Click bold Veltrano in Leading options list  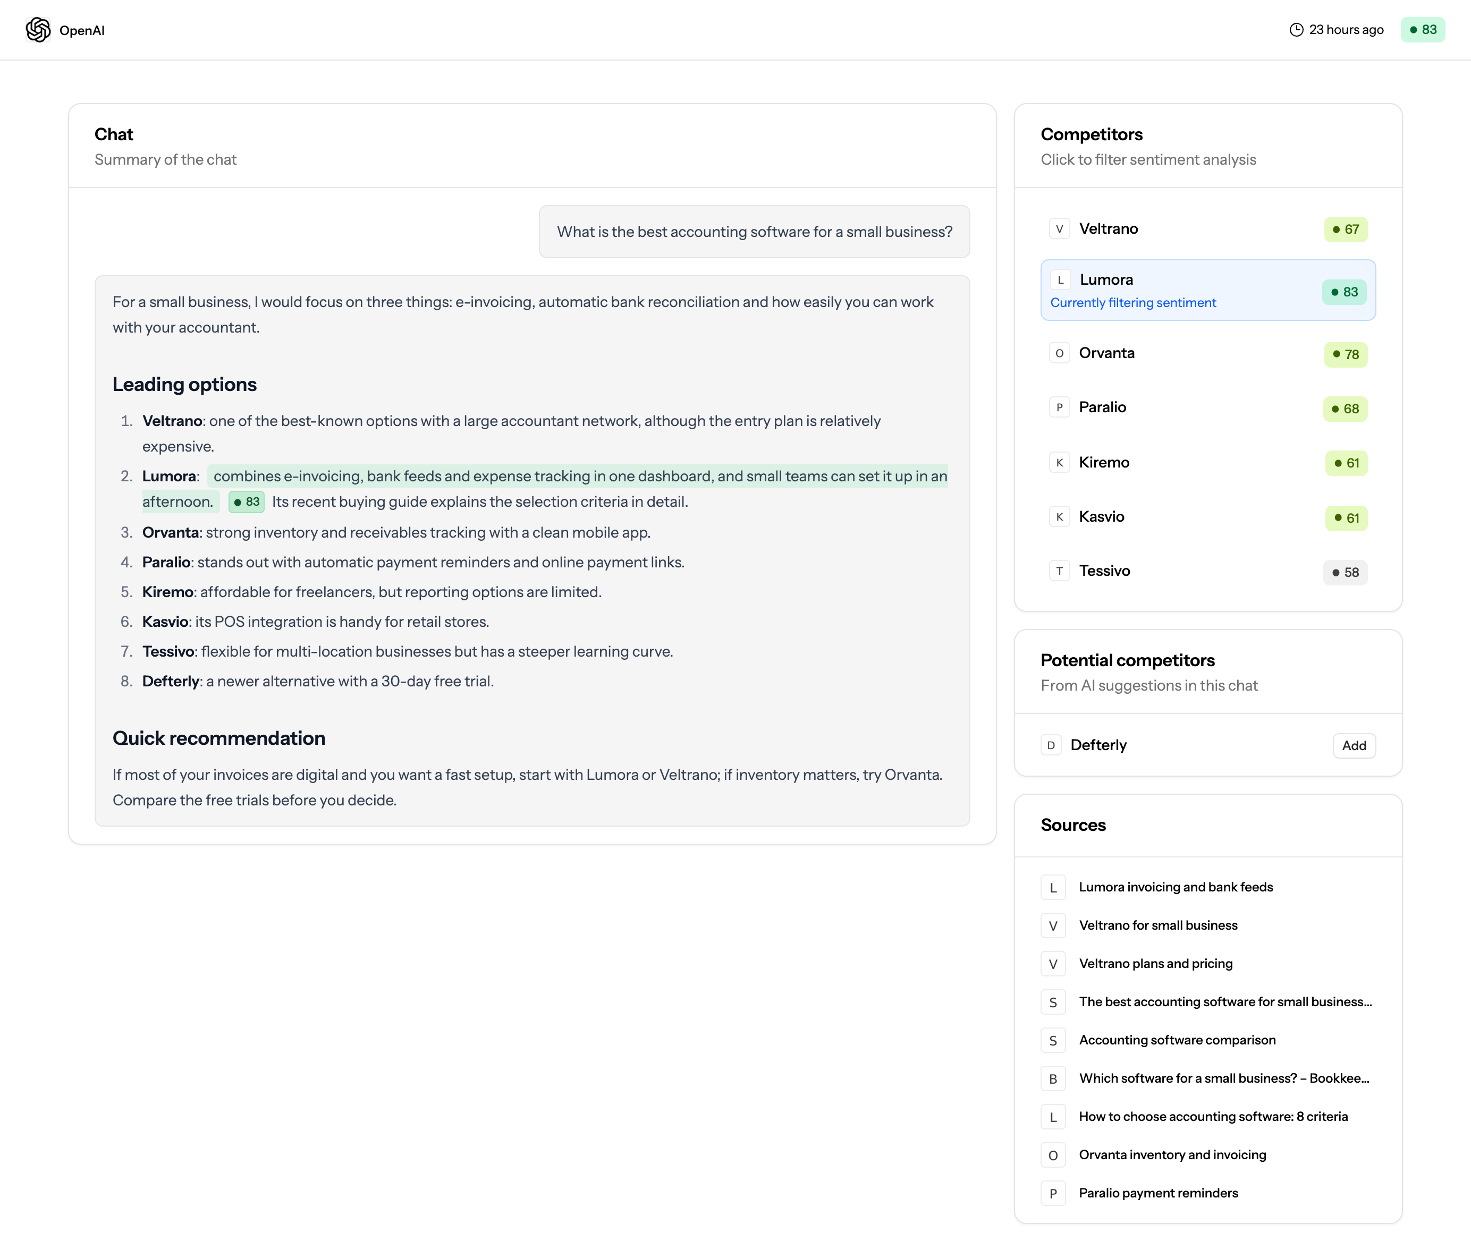click(x=173, y=421)
